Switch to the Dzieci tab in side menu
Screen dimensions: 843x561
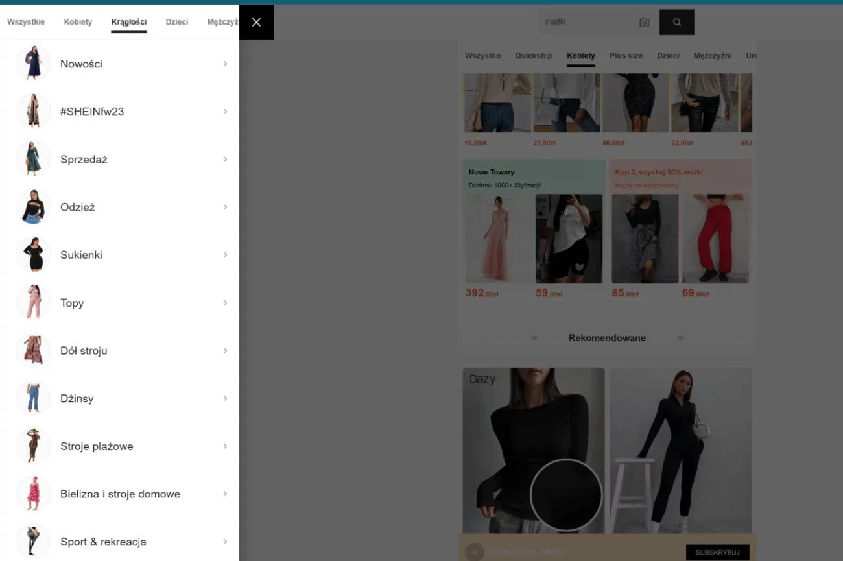[177, 22]
